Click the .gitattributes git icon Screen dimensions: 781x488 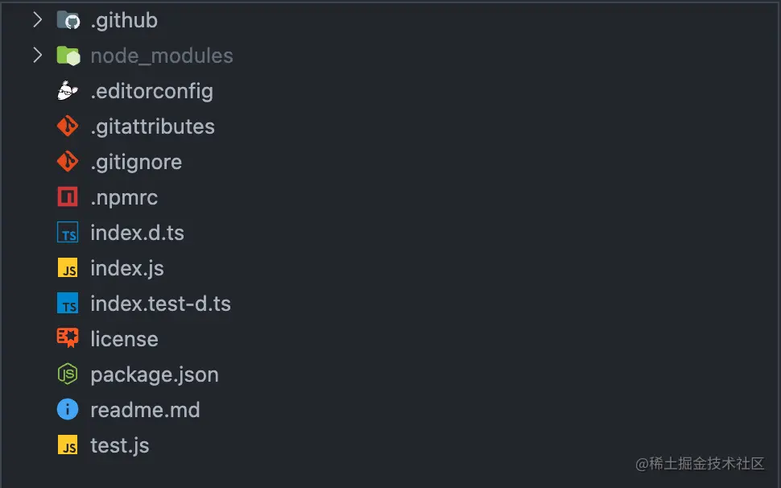tap(68, 126)
